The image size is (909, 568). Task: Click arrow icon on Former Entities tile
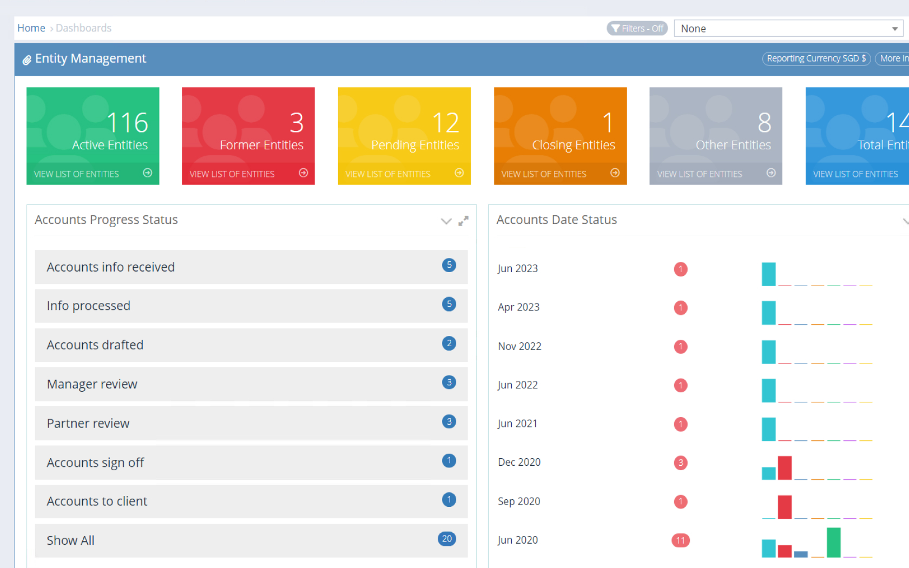pyautogui.click(x=303, y=173)
